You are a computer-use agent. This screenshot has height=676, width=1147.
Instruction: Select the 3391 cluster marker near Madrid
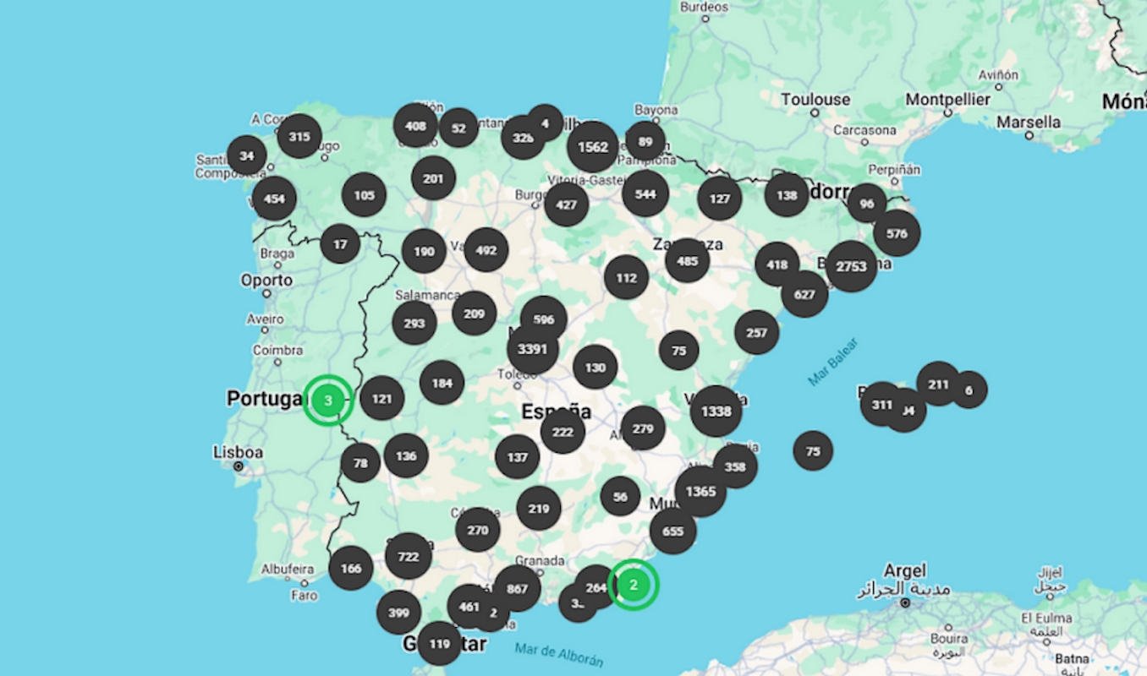point(532,348)
